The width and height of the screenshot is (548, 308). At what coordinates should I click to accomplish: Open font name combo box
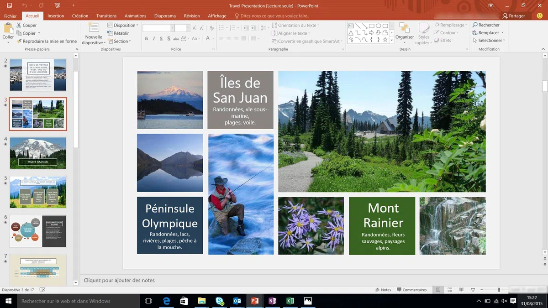point(158,28)
